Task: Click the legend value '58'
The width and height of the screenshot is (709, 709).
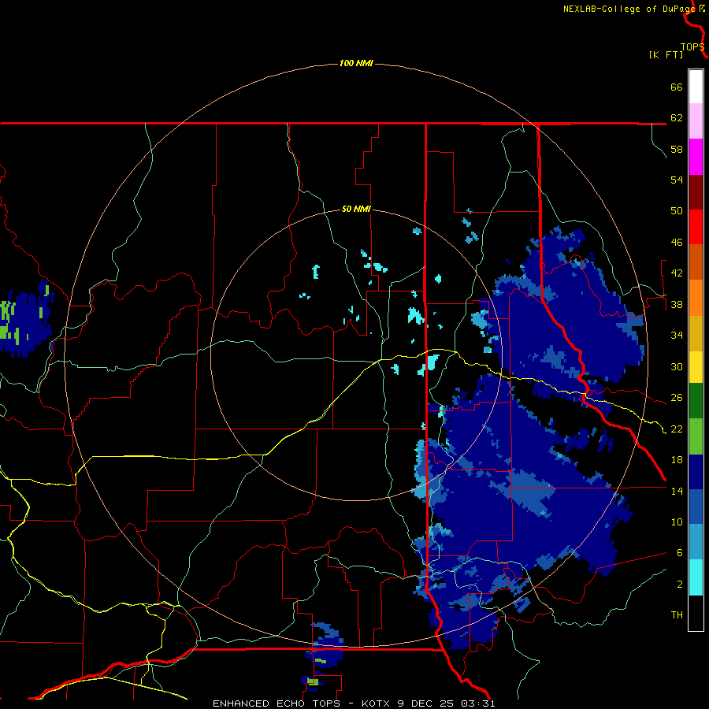Action: click(x=677, y=149)
